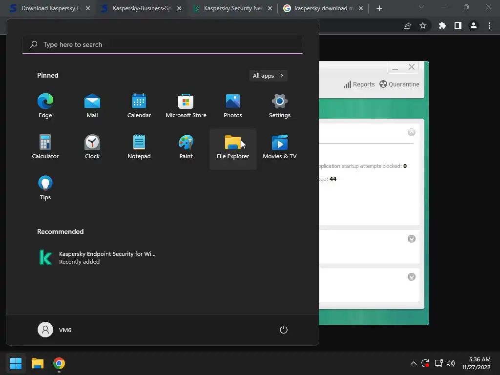Open the Clock app

click(x=92, y=147)
